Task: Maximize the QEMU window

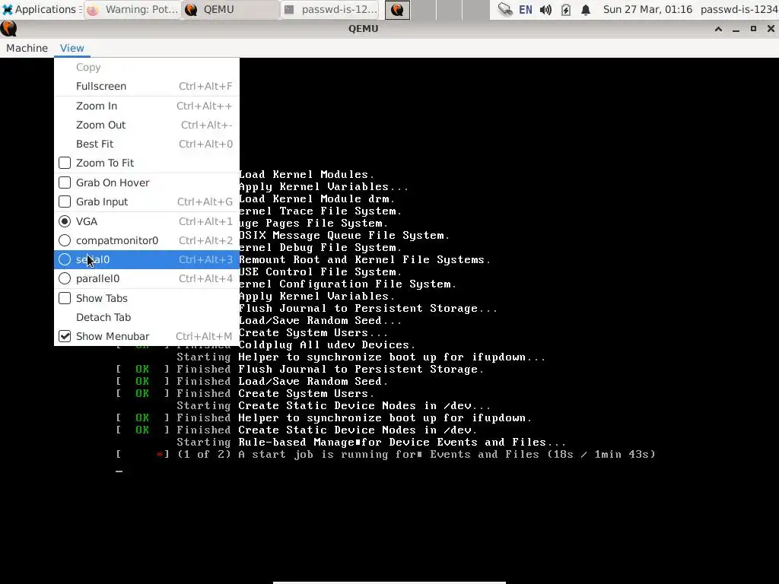Action: coord(753,29)
